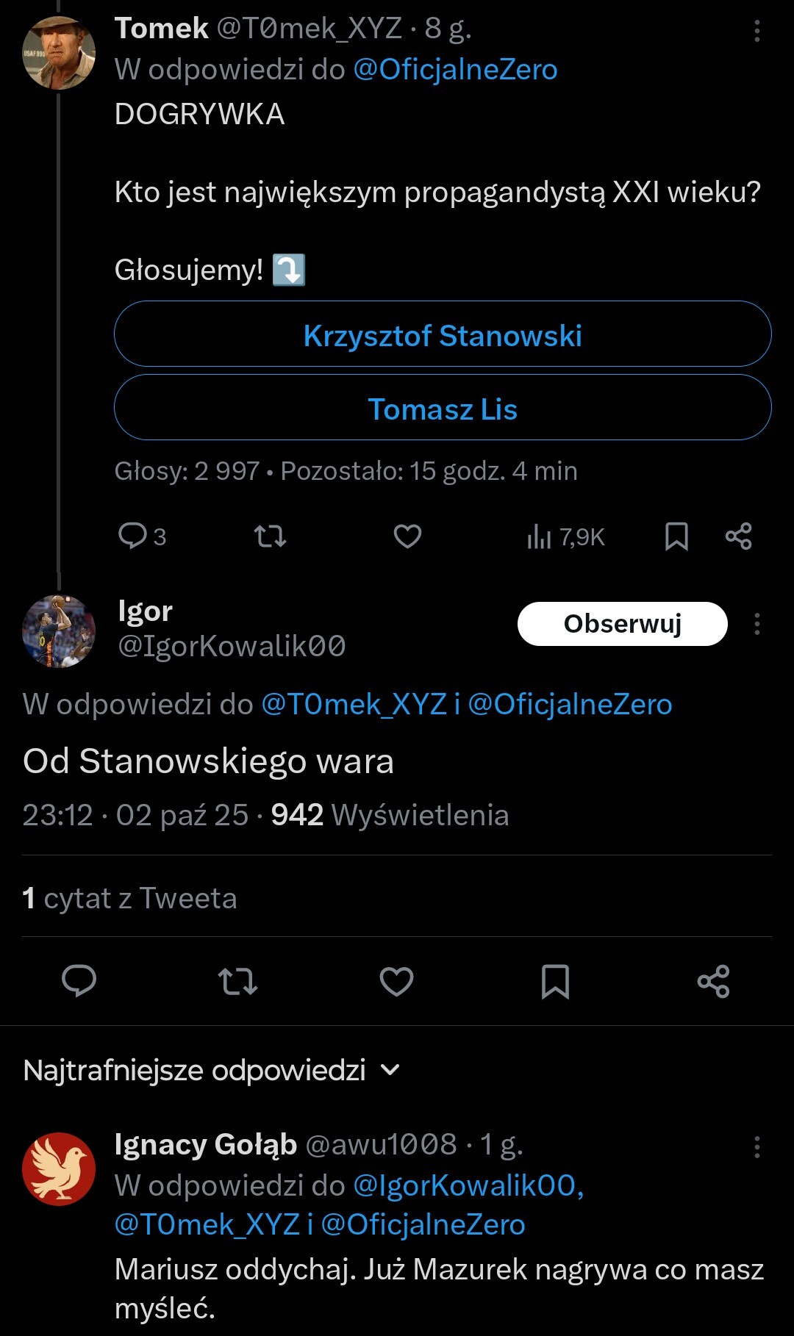Like Igor's main tweet
Viewport: 794px width, 1336px height.
[396, 981]
